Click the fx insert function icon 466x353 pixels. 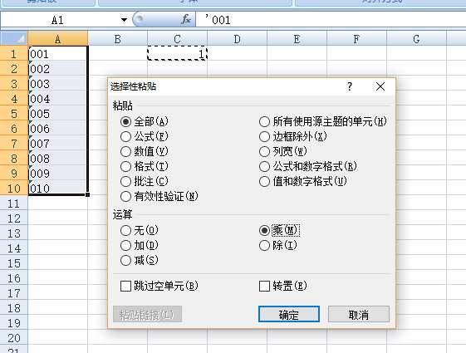186,20
